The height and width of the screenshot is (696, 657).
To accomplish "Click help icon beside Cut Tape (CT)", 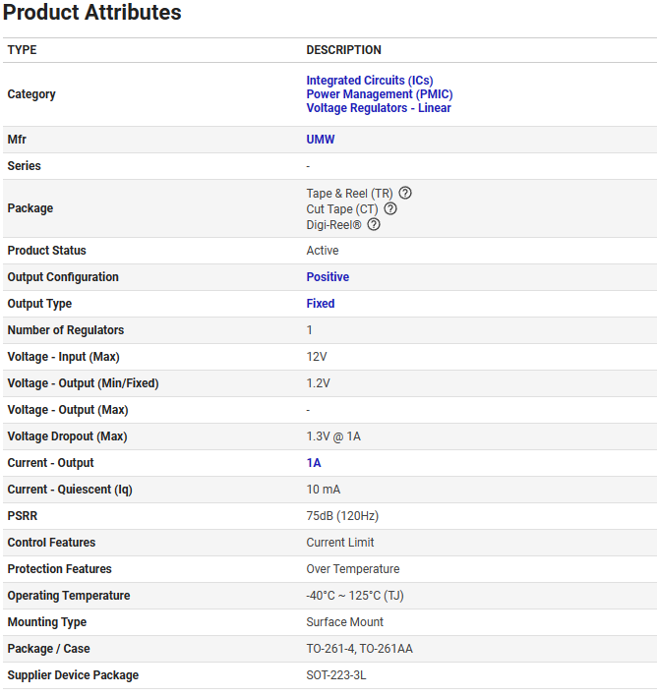I will [390, 208].
